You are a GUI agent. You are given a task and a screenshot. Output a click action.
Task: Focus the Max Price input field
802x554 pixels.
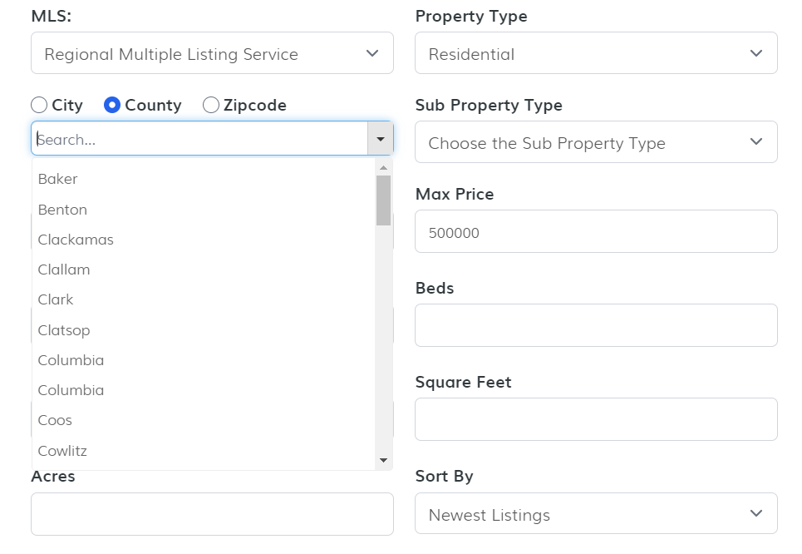pyautogui.click(x=596, y=232)
